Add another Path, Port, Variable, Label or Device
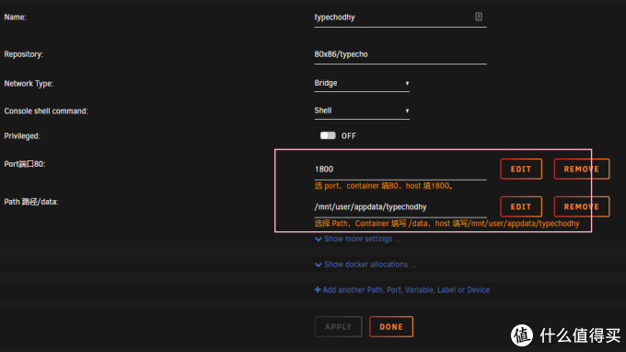Viewport: 626px width, 352px height. pyautogui.click(x=402, y=290)
